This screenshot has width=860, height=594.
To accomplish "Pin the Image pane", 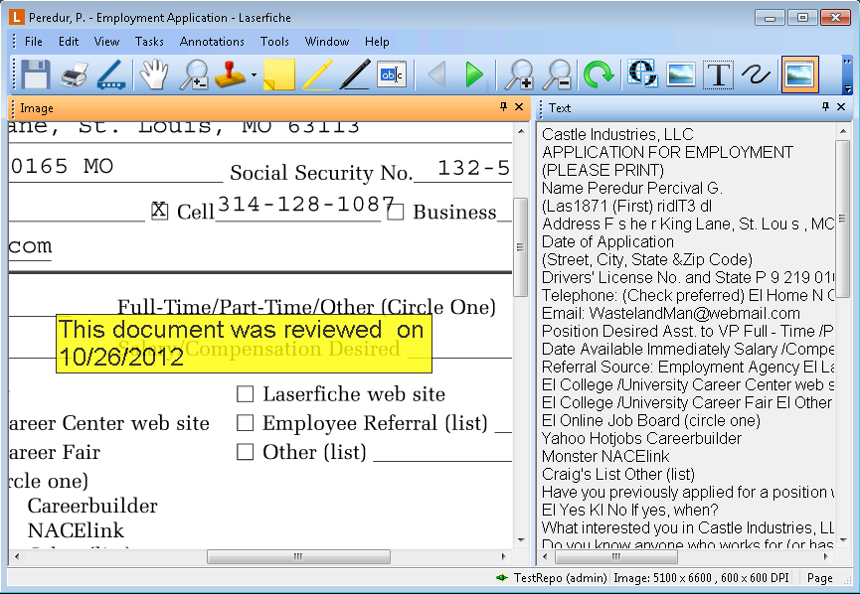I will click(503, 107).
